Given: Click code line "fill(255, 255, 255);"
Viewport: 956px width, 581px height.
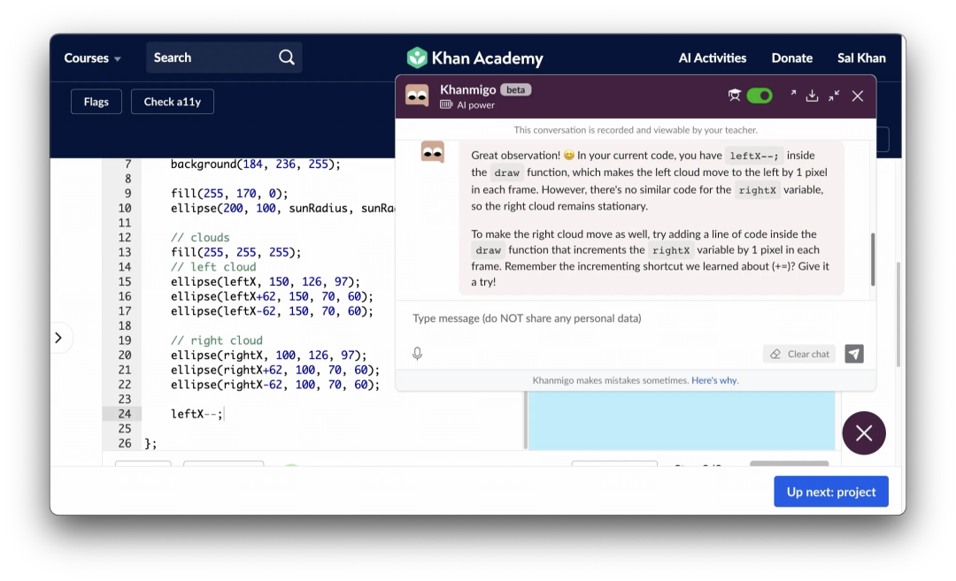Looking at the screenshot, I should (236, 252).
